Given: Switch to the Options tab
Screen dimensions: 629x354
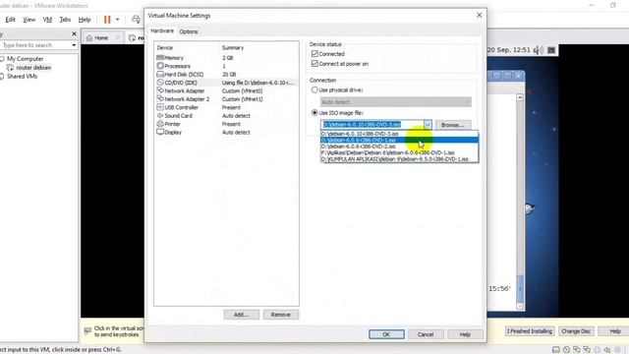Looking at the screenshot, I should pos(189,31).
